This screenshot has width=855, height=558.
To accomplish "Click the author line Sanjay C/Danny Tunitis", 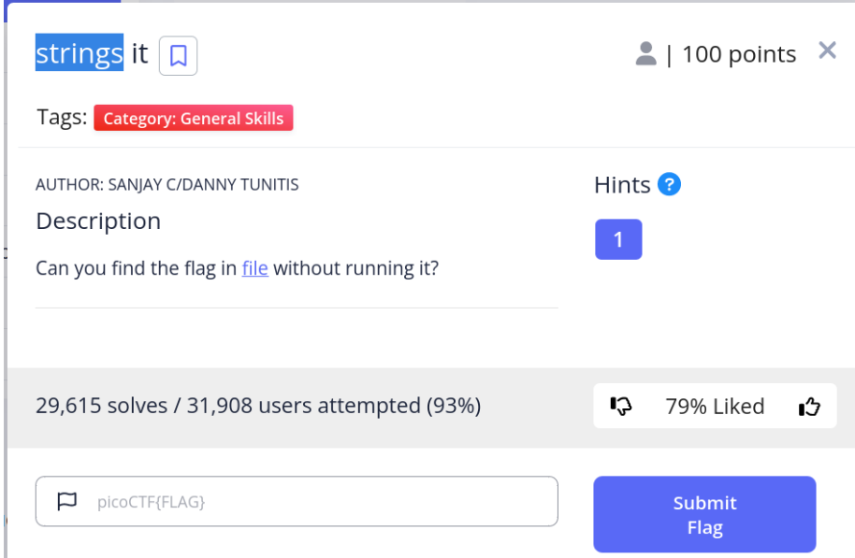I will [x=167, y=184].
